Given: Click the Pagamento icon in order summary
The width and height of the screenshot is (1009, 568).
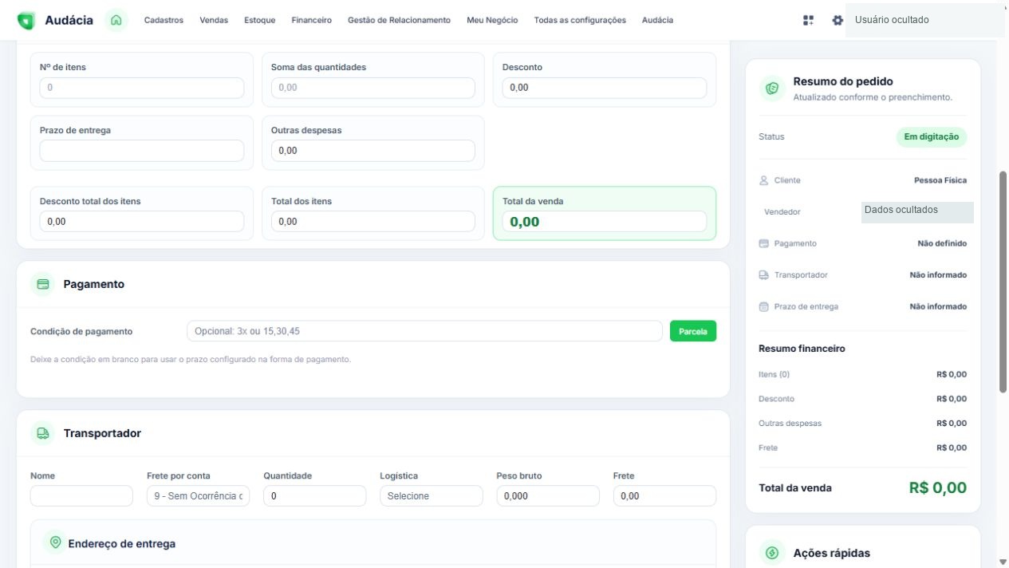Looking at the screenshot, I should click(x=763, y=243).
